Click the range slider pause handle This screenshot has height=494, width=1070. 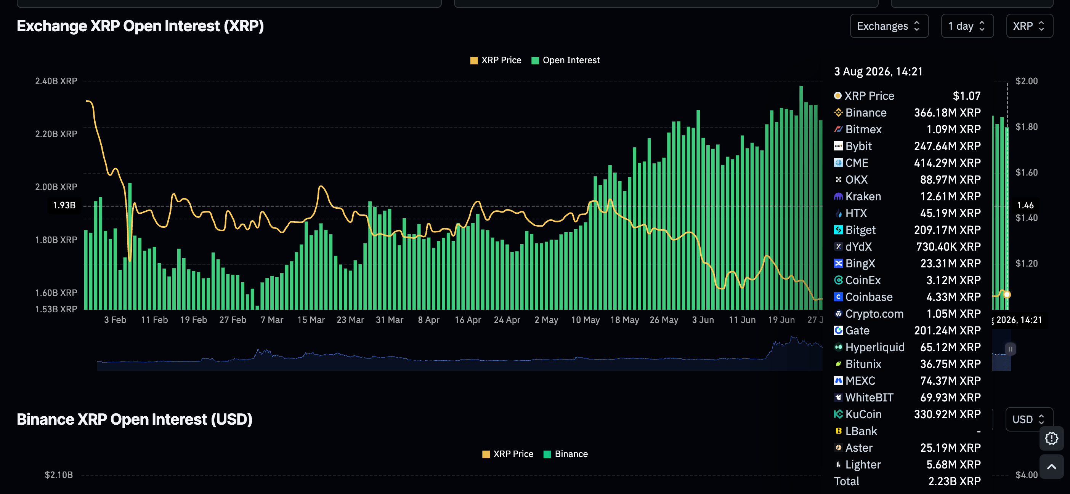tap(1010, 349)
